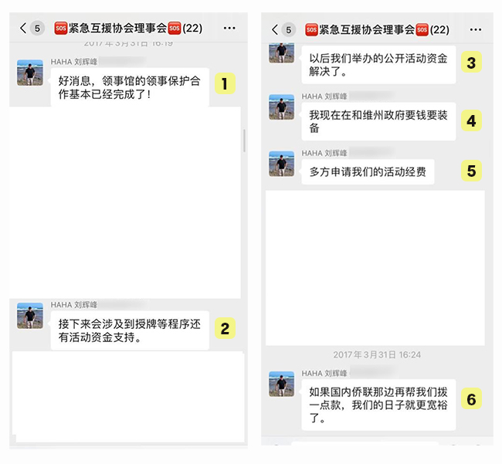Viewport: 502px width, 464px height.
Task: Select the message about 授牌等程序
Action: [130, 330]
